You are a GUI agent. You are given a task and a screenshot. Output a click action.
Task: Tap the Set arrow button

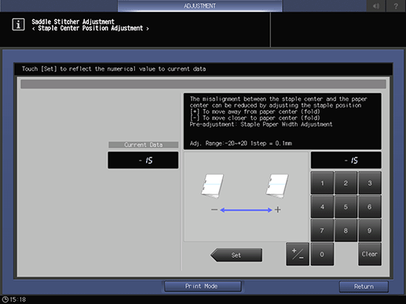[236, 255]
